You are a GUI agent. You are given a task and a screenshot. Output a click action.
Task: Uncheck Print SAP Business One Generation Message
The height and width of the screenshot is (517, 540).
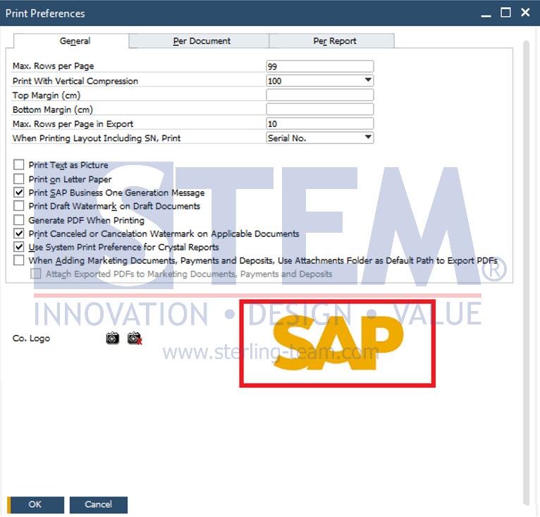coord(19,193)
